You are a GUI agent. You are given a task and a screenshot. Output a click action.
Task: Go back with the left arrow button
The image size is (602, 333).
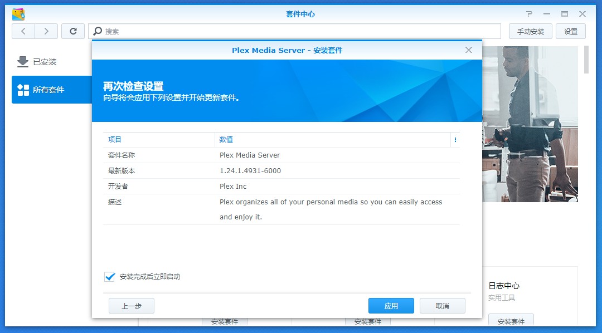23,31
